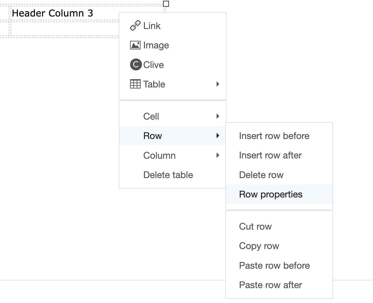Click the grid table icon
This screenshot has height=303, width=373.
click(135, 84)
